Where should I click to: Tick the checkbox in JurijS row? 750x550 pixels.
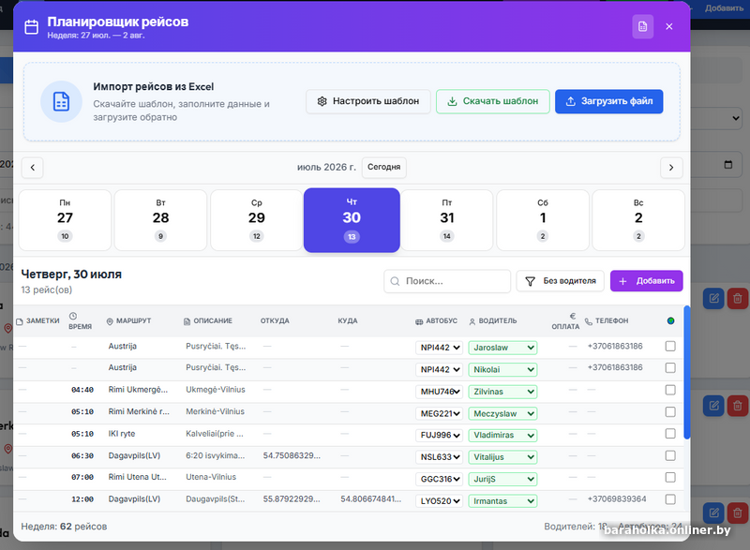(670, 477)
